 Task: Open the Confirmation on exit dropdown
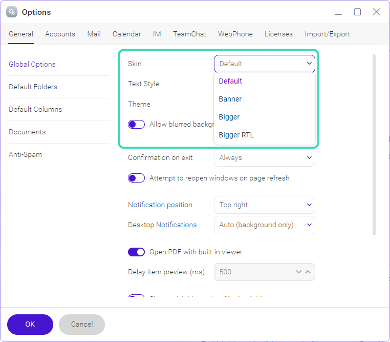pyautogui.click(x=265, y=158)
